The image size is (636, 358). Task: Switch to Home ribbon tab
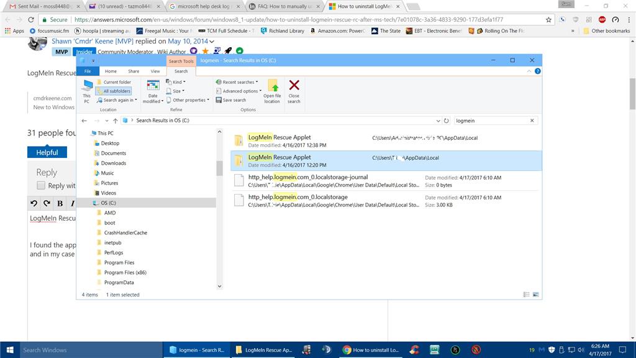coord(111,71)
